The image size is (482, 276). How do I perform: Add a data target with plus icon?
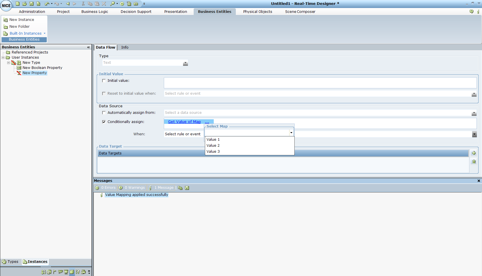[474, 153]
